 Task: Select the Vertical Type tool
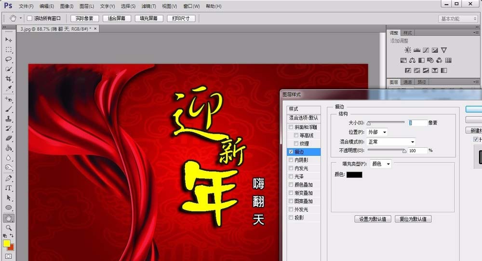(9, 188)
